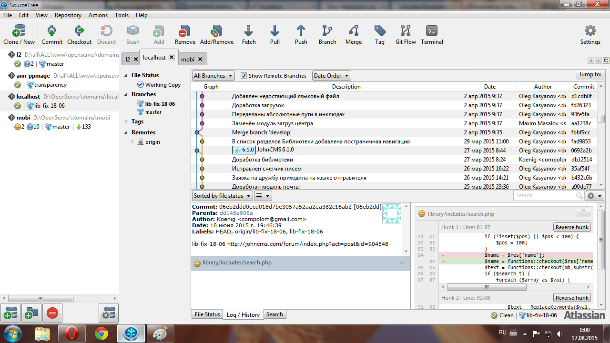Screen dimensions: 610x343
Task: Switch to the File Status tab
Action: pyautogui.click(x=207, y=314)
